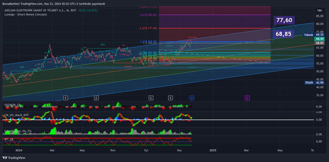The height and width of the screenshot is (162, 329).
Task: Click the Tem time axis label
Action: pos(113,150)
